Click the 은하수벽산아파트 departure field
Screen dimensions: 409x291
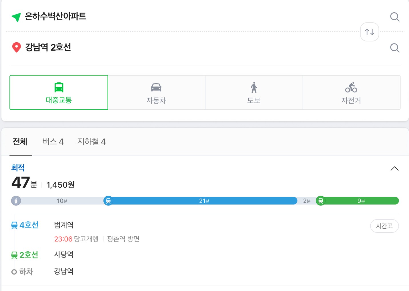click(x=56, y=16)
